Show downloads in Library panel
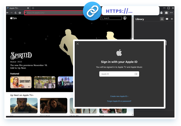This screenshot has height=126, width=181. click(162, 19)
